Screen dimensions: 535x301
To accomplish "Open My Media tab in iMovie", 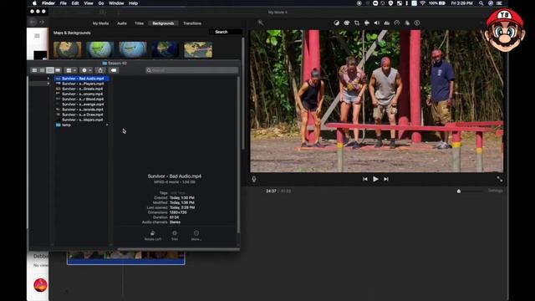I will coord(100,23).
